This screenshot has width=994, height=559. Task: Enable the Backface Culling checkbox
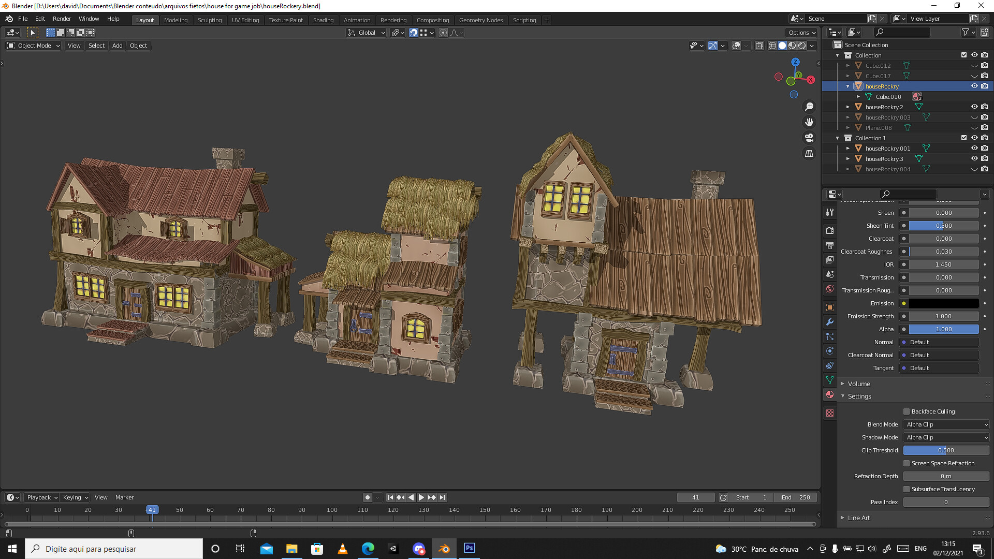click(907, 411)
